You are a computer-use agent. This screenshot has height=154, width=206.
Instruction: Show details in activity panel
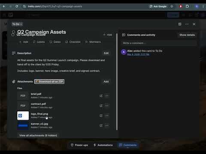187,35
